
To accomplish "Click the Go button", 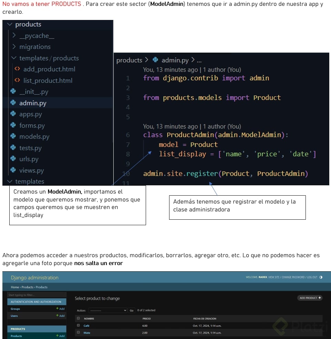I will click(x=132, y=310).
